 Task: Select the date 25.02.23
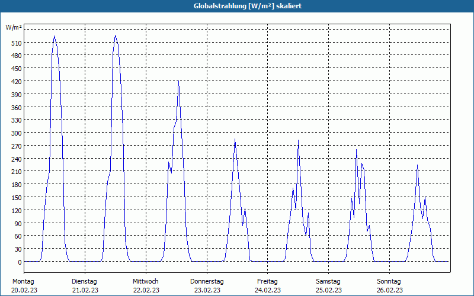pos(329,290)
